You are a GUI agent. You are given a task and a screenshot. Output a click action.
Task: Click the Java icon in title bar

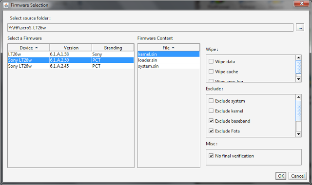[x=6, y=5]
